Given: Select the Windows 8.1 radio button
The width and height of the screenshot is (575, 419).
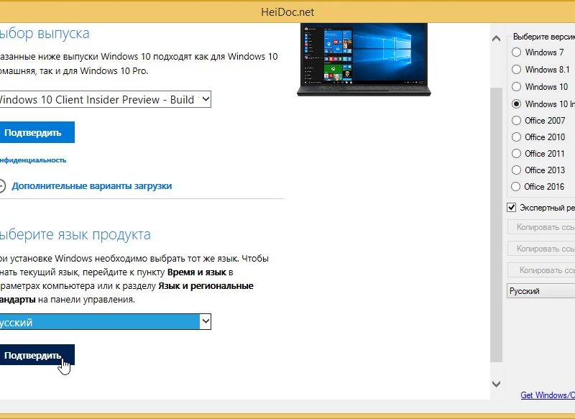Looking at the screenshot, I should point(516,69).
